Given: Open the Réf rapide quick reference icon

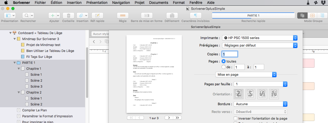Looking at the screenshot, I should point(97,16).
